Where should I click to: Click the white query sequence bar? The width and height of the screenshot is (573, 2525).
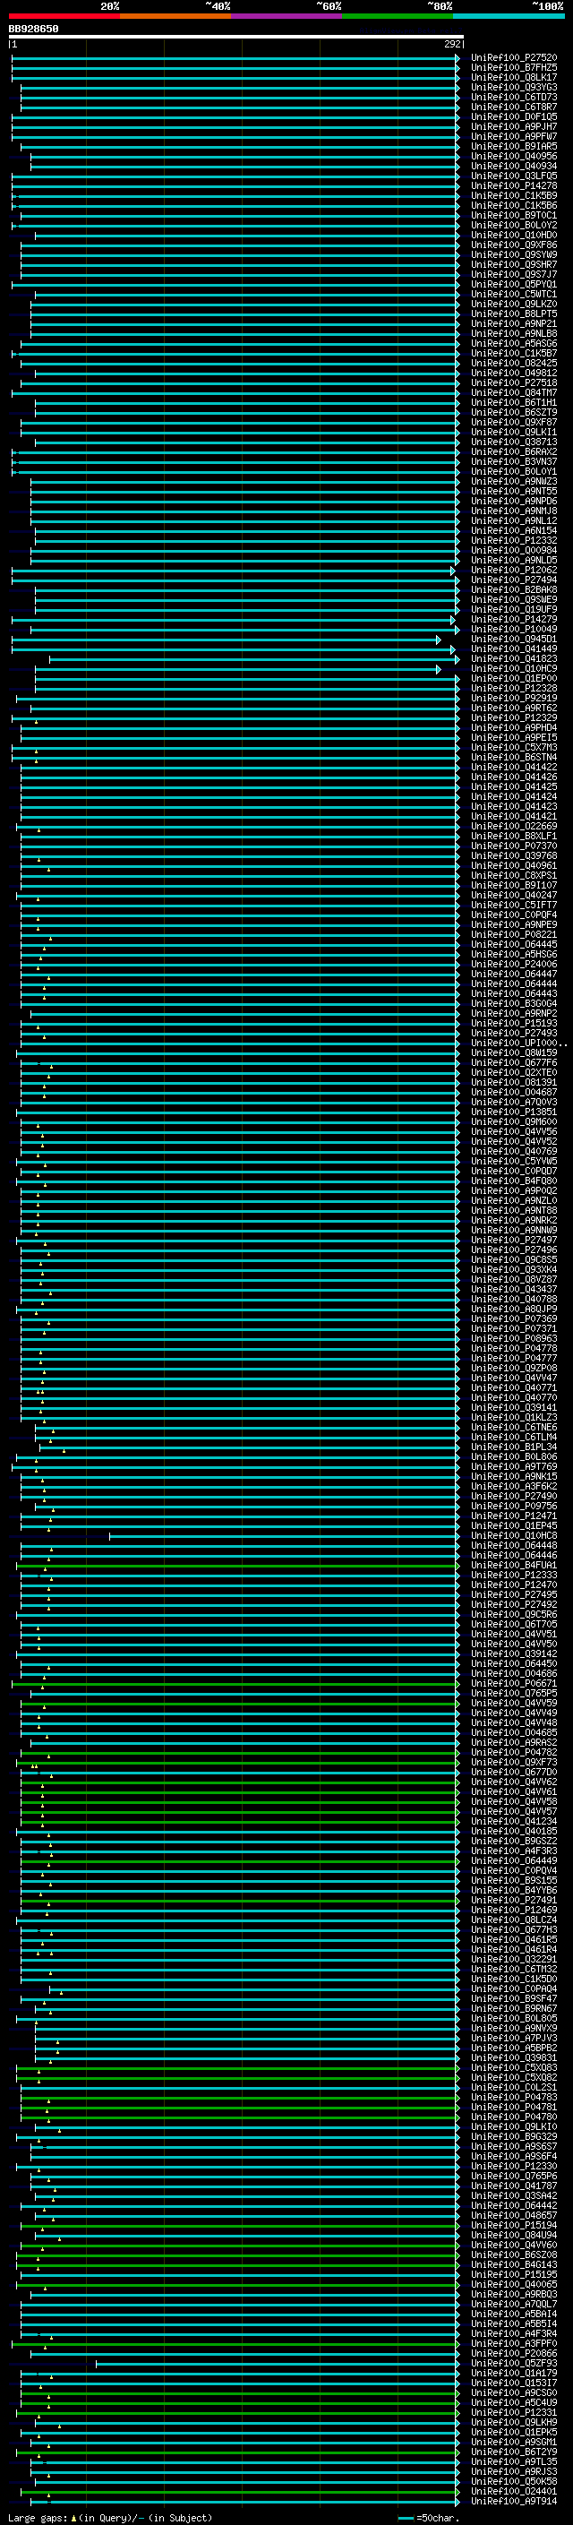pos(236,38)
